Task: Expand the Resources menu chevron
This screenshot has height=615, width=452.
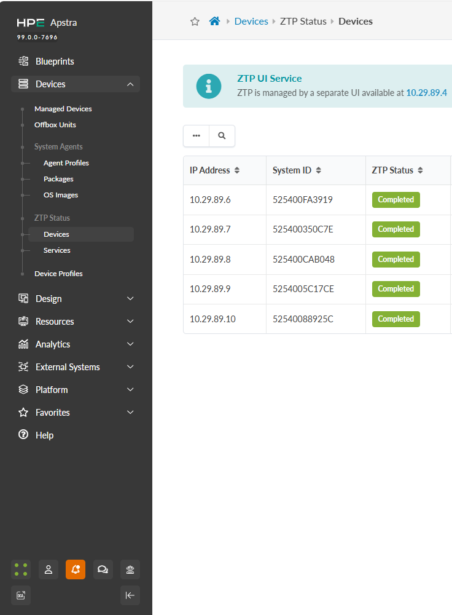Action: 130,321
